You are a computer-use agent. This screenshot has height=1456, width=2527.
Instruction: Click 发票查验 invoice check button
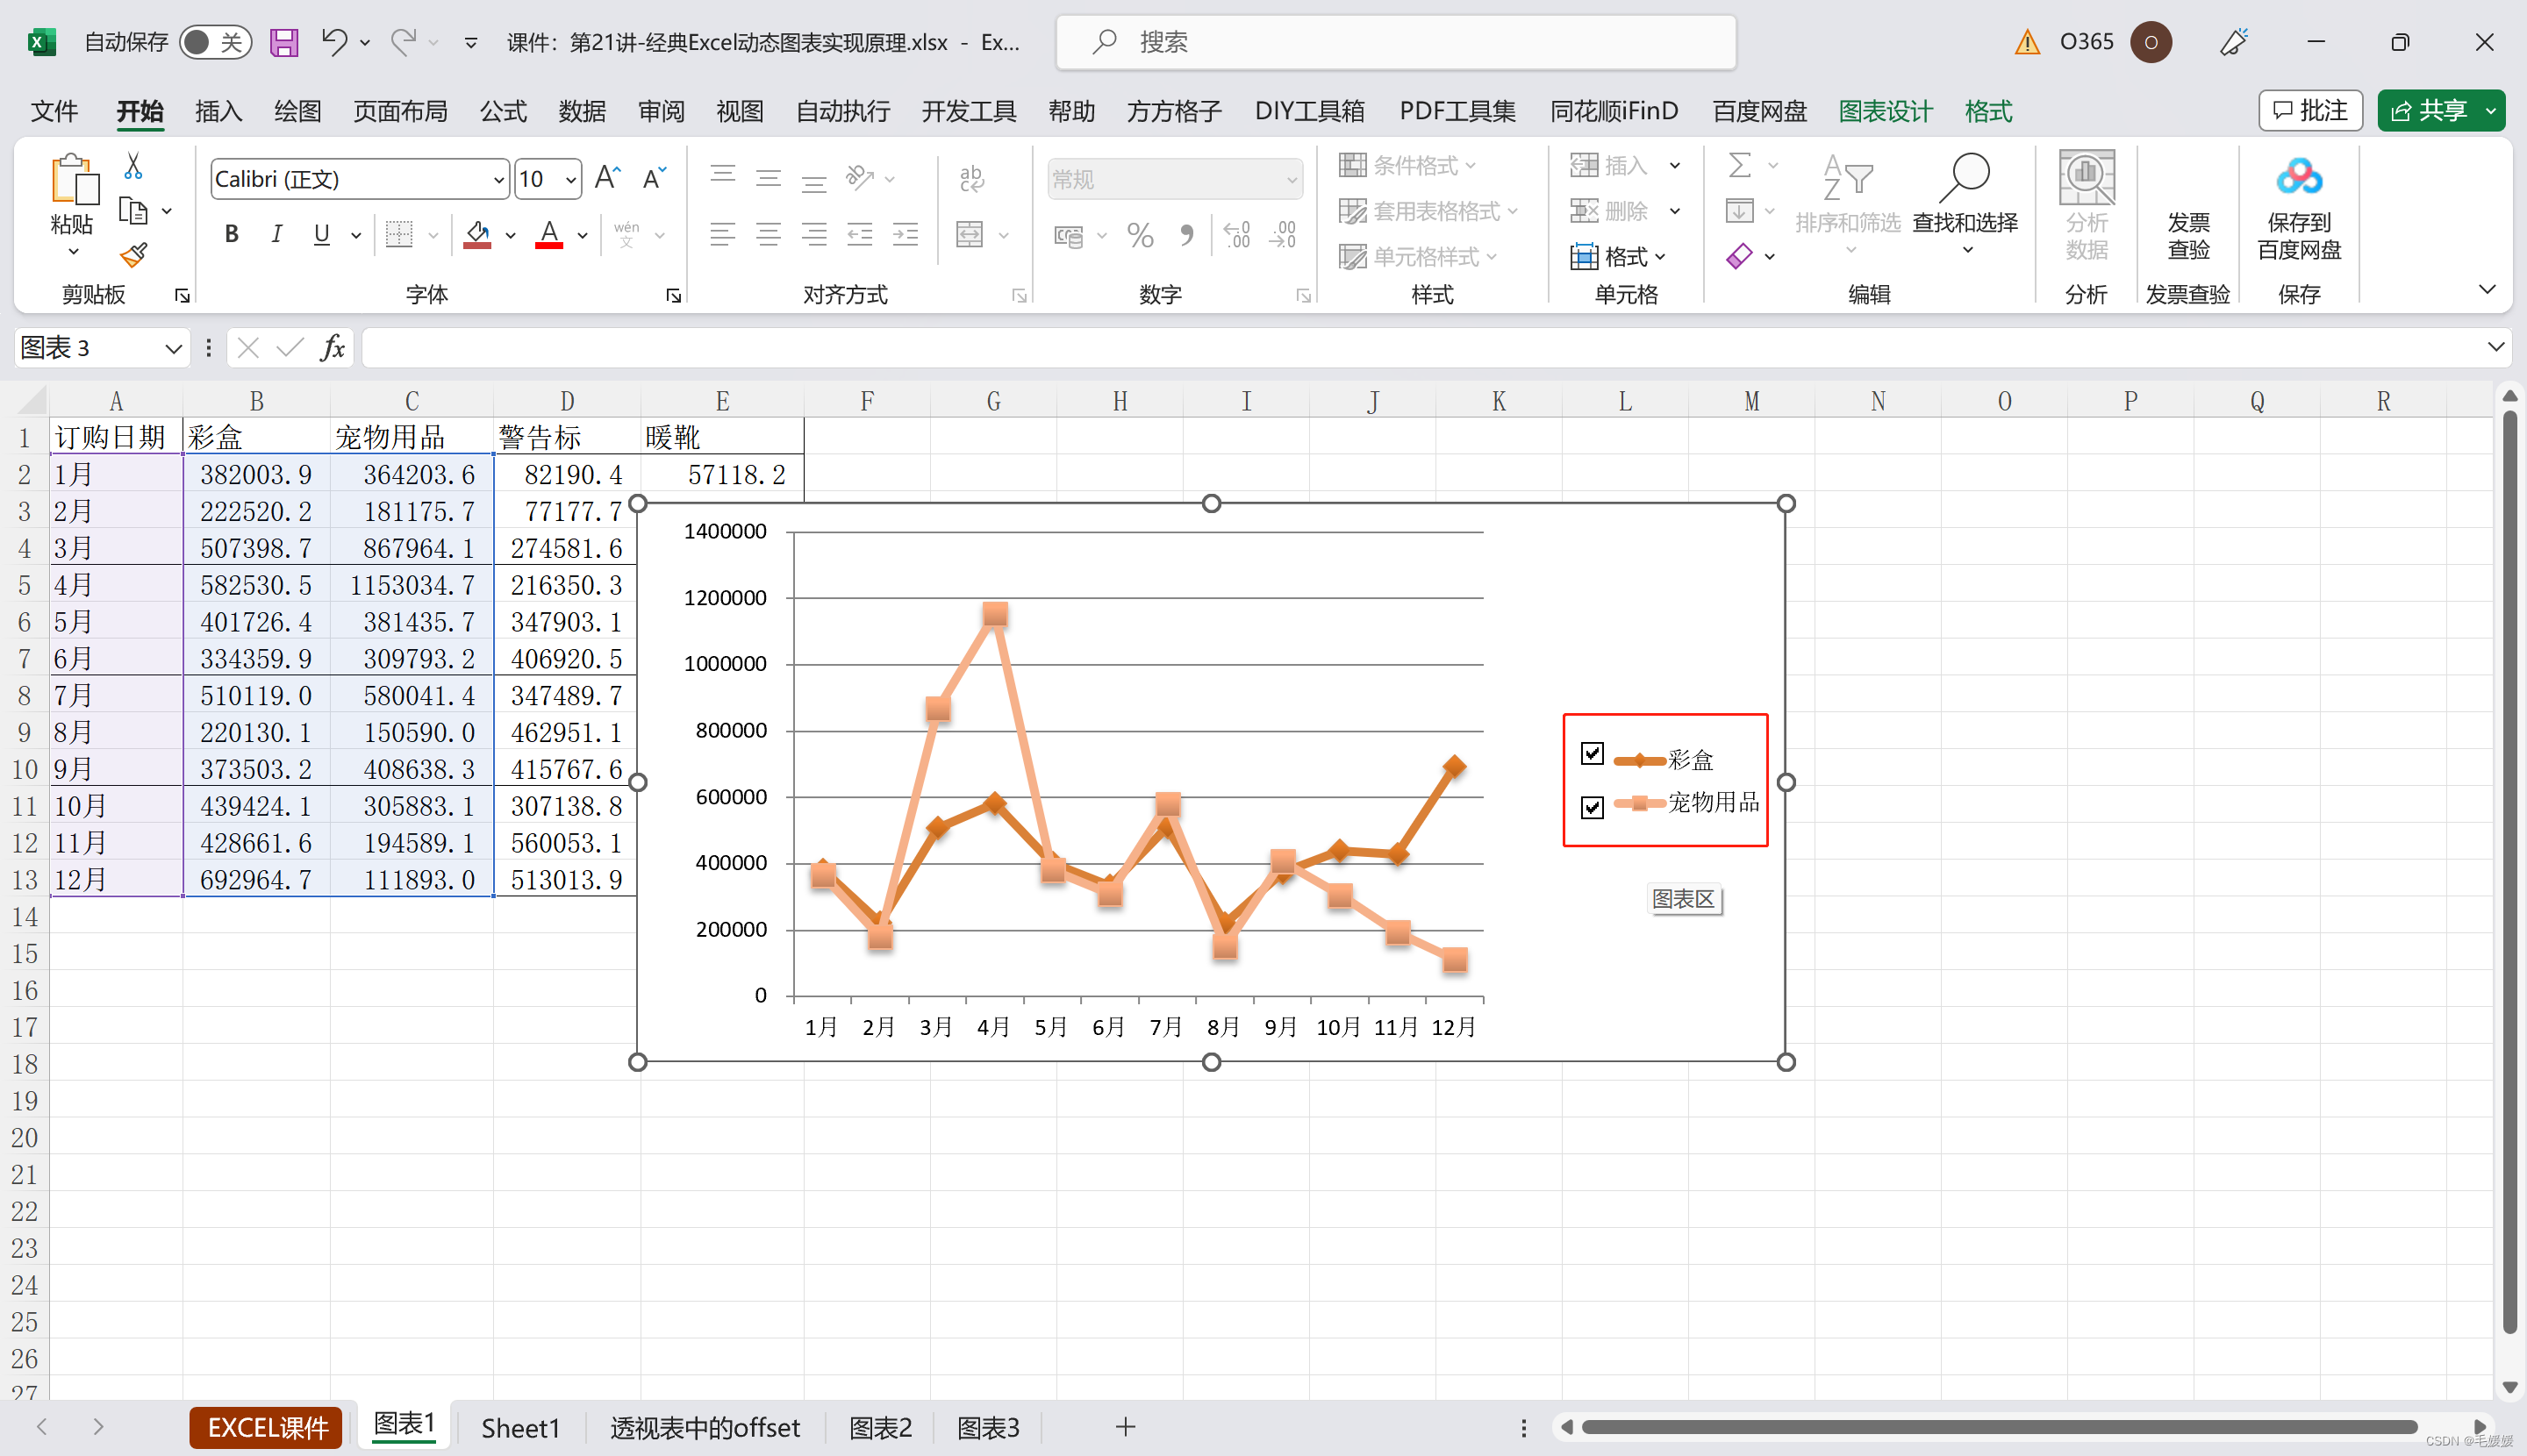(2187, 236)
